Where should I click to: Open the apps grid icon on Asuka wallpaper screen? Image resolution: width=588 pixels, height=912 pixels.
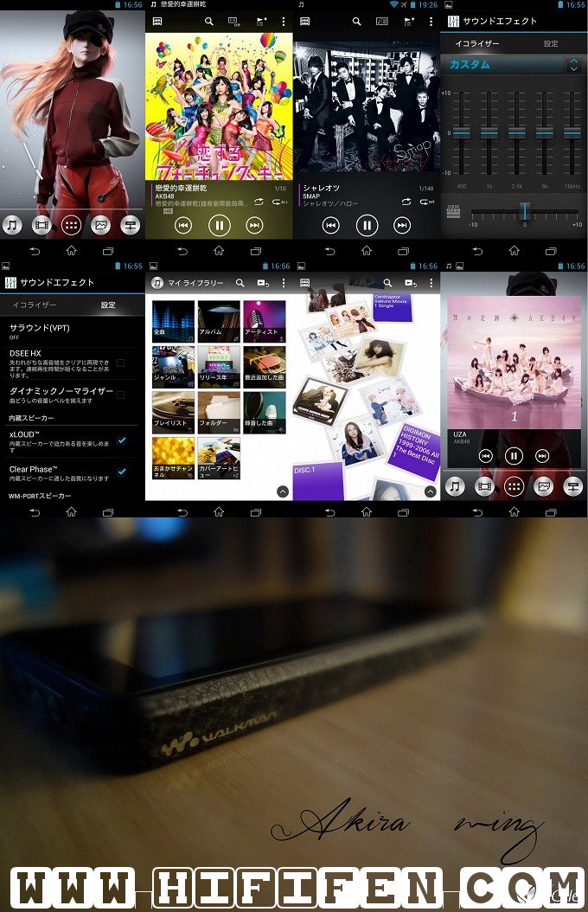[72, 225]
